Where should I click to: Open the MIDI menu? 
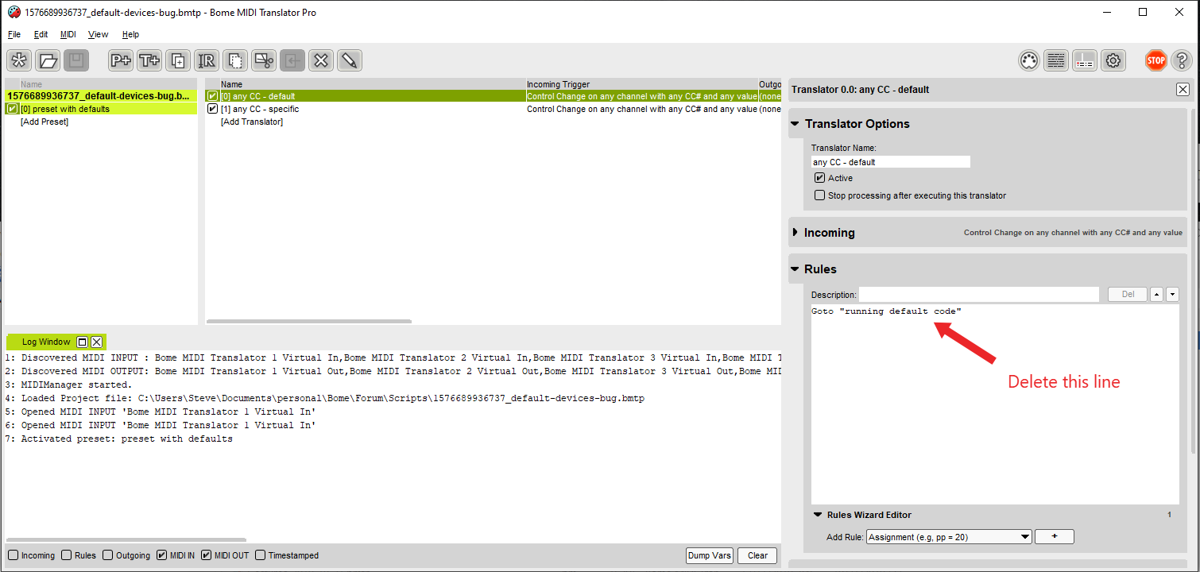point(68,35)
